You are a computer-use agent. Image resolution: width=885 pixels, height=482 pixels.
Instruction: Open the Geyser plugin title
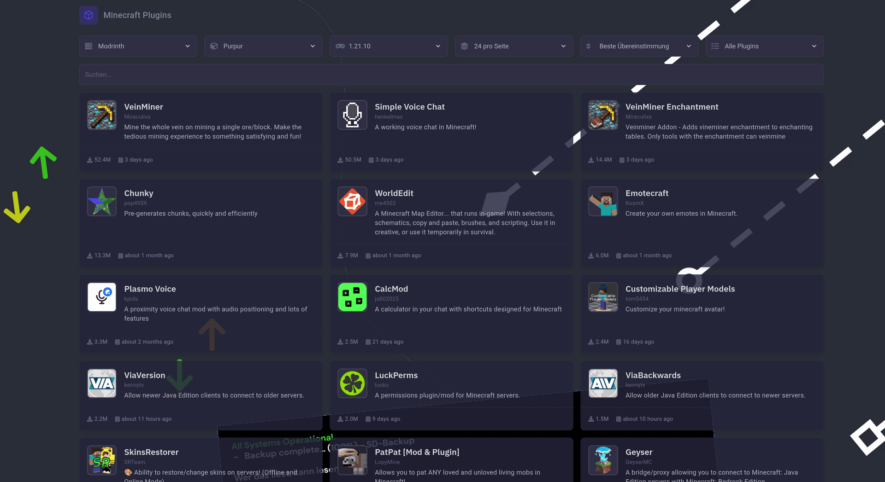(639, 452)
